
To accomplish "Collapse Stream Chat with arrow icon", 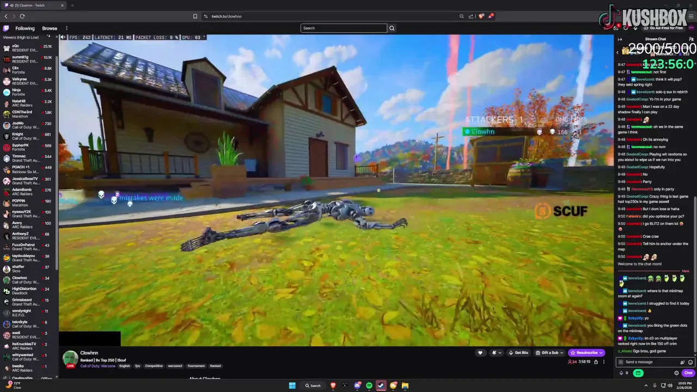I will (x=620, y=39).
